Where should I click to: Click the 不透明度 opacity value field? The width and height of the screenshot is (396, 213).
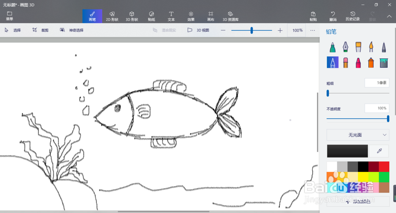click(377, 108)
